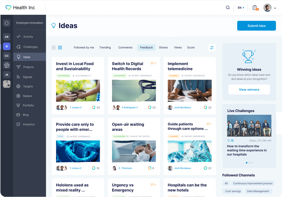Open the clipboard tasks notification icon
This screenshot has height=197, width=282.
[x=255, y=8]
